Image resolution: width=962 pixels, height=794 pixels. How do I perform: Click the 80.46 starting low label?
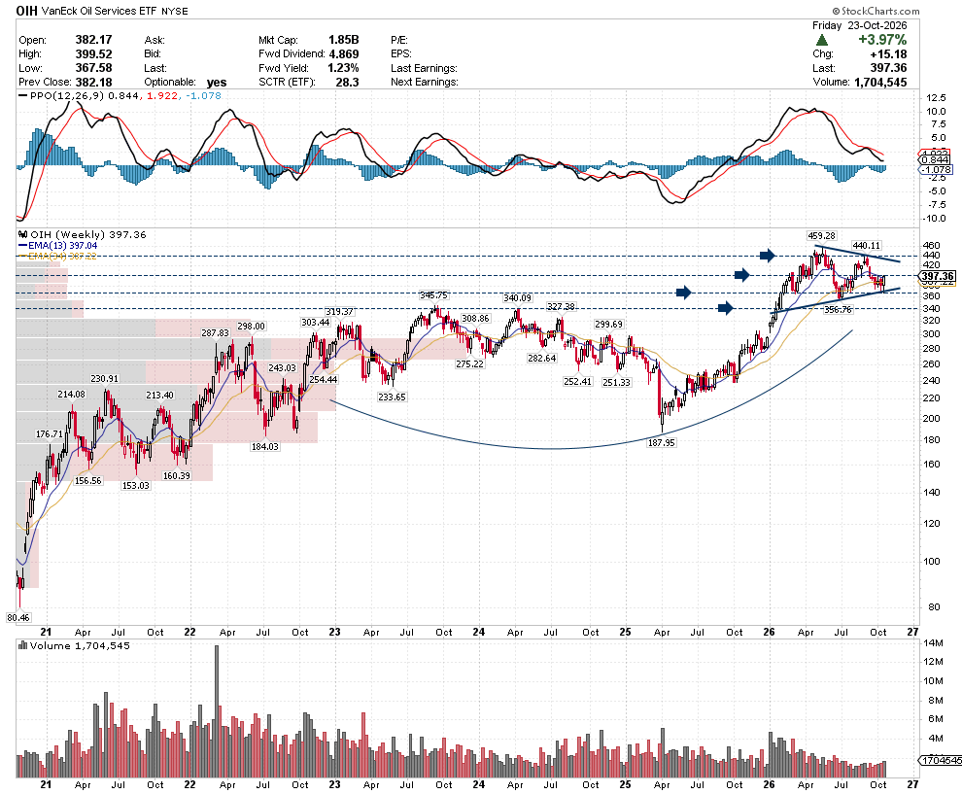click(x=18, y=617)
